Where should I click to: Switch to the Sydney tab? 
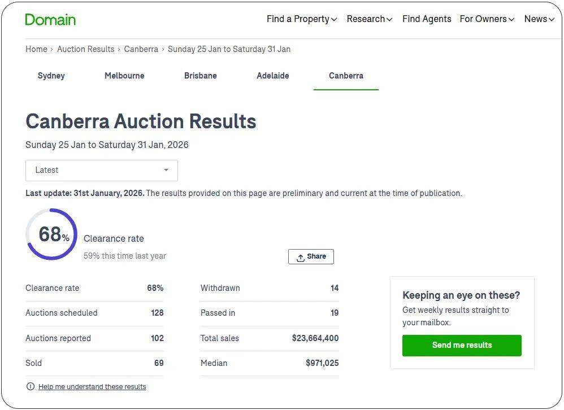click(51, 76)
